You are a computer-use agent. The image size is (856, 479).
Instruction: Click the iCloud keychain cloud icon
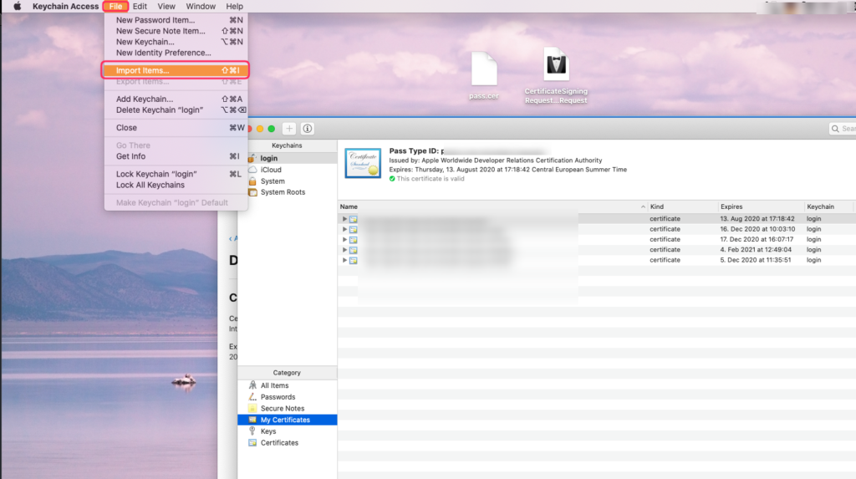[252, 170]
